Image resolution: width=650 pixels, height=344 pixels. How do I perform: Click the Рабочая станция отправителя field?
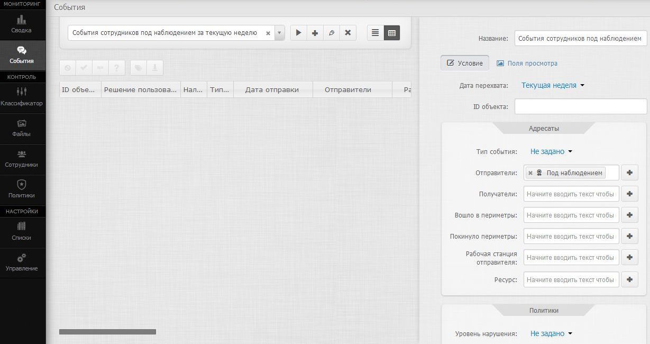click(571, 257)
